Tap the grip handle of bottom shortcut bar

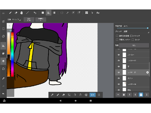99,95
